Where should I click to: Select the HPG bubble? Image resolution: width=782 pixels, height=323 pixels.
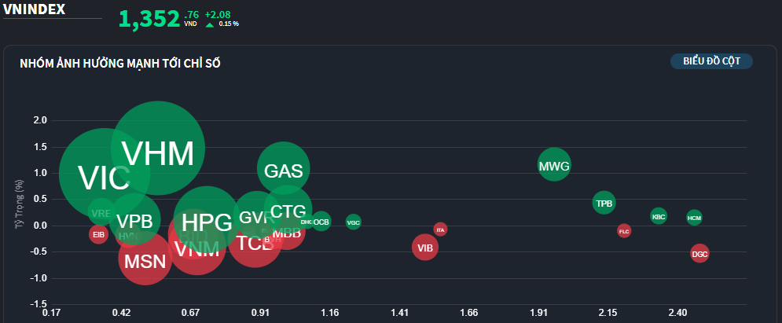click(x=206, y=219)
